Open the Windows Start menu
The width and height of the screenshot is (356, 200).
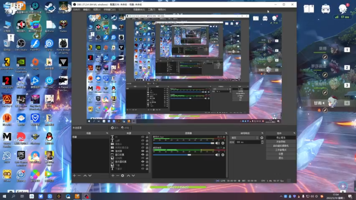click(4, 196)
